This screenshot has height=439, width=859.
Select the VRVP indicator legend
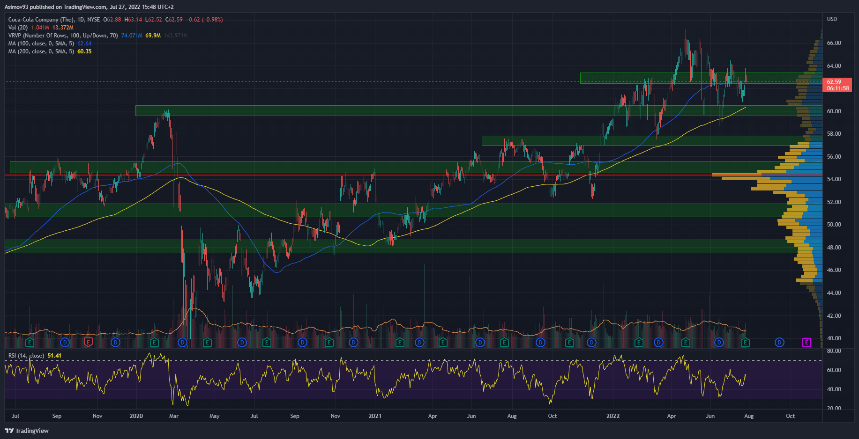pyautogui.click(x=63, y=36)
